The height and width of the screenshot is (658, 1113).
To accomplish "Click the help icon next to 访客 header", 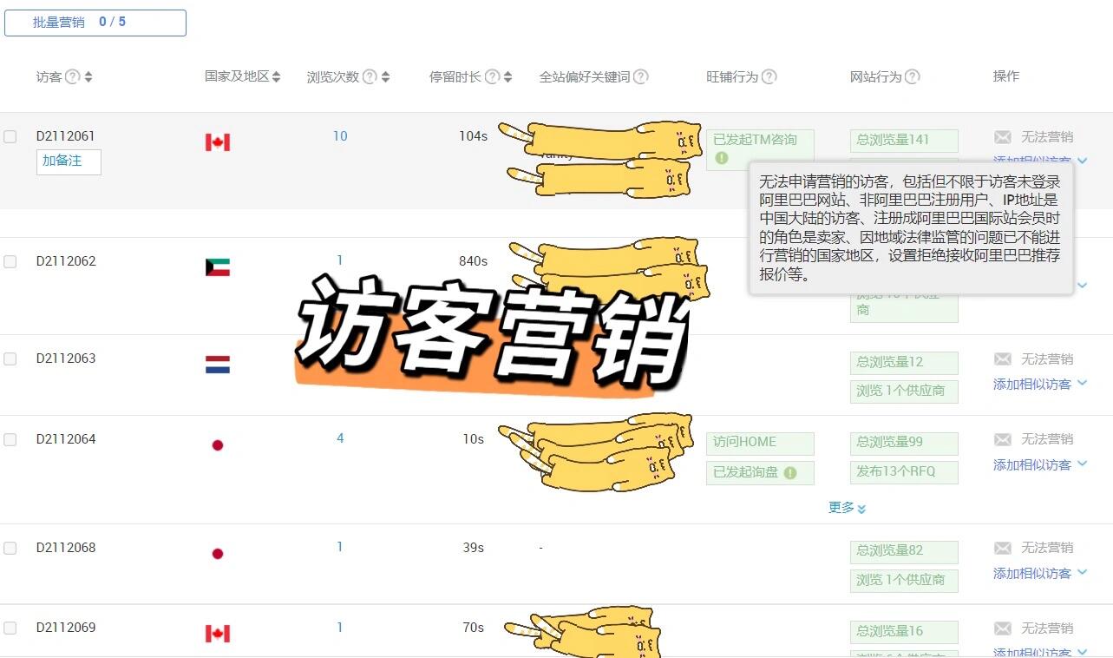I will point(73,76).
